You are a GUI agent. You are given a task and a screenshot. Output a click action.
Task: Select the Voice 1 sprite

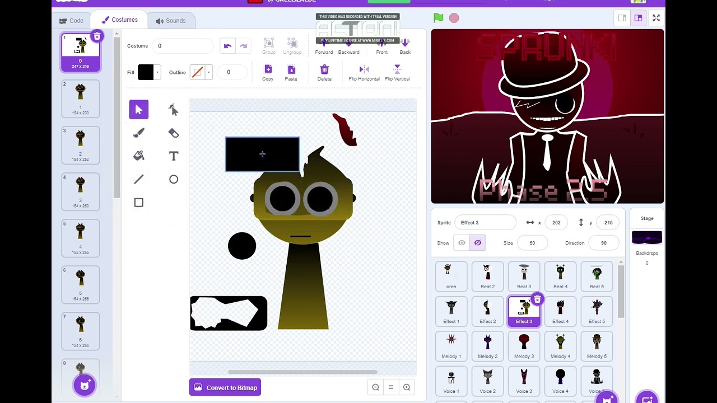coord(451,381)
